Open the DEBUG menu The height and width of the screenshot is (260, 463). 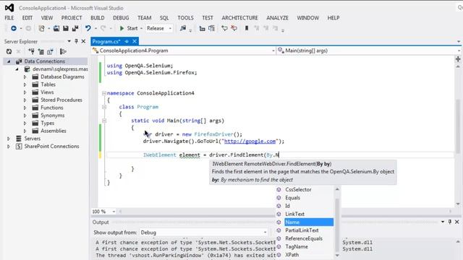(x=121, y=18)
